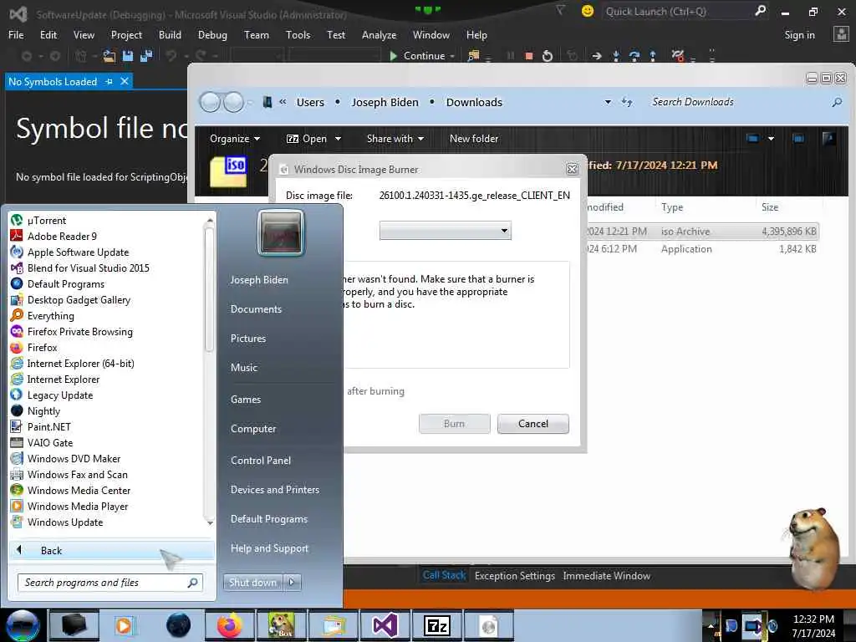The image size is (856, 642).
Task: Click Continue debugging button
Action: [418, 56]
